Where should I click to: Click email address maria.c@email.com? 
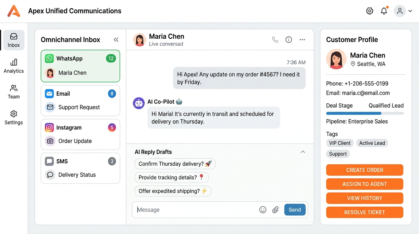366,93
